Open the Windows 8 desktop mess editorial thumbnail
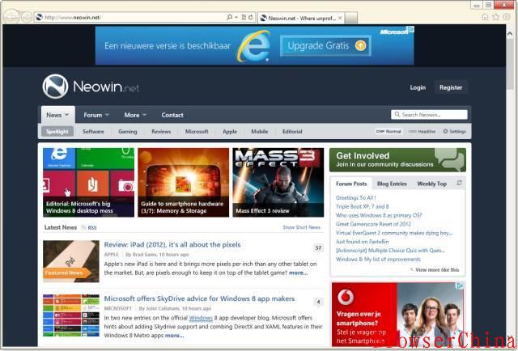 click(88, 182)
